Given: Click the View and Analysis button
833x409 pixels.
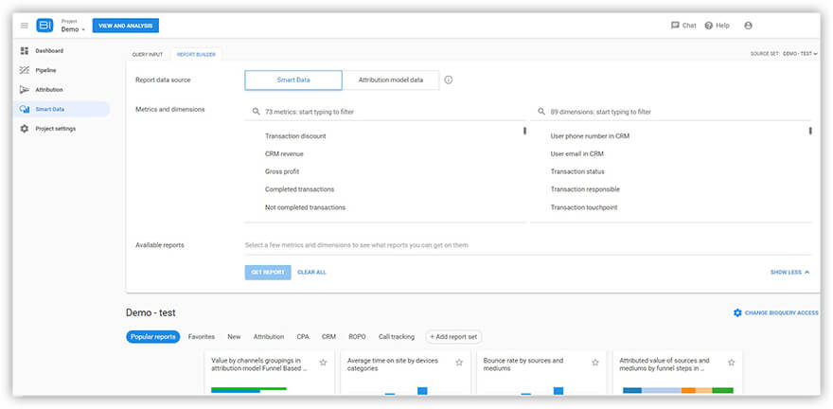Looking at the screenshot, I should [125, 26].
